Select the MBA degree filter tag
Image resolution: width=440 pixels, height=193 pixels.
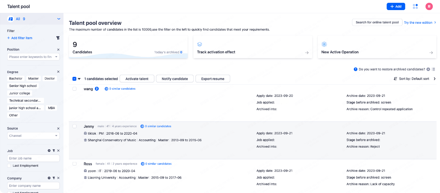(51, 108)
